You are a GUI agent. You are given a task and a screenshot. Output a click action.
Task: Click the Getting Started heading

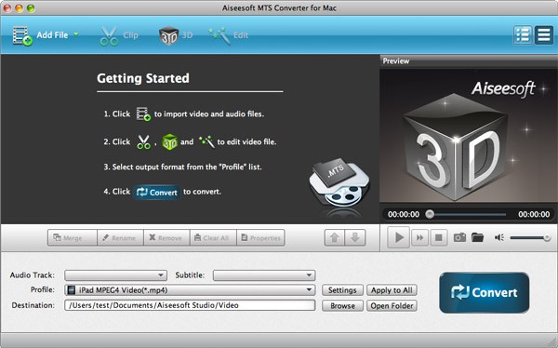[x=143, y=78]
